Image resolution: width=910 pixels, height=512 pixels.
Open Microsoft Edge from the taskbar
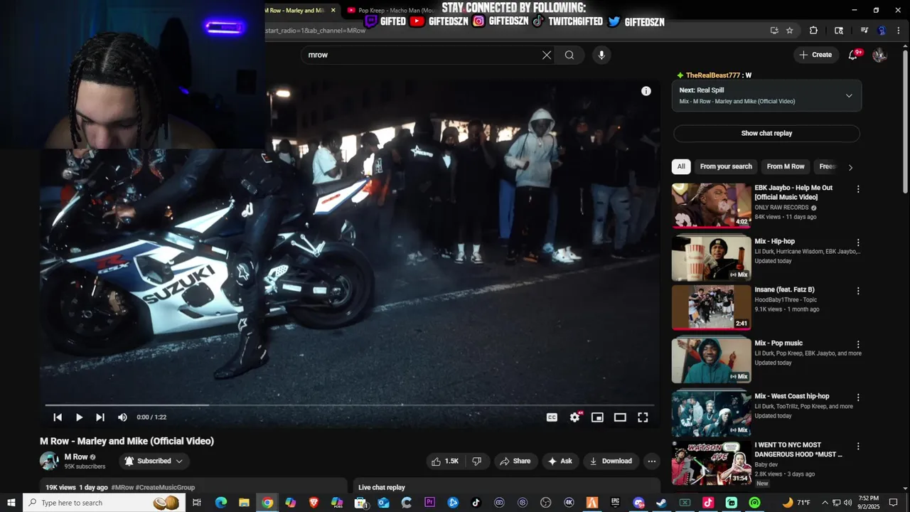(x=221, y=503)
